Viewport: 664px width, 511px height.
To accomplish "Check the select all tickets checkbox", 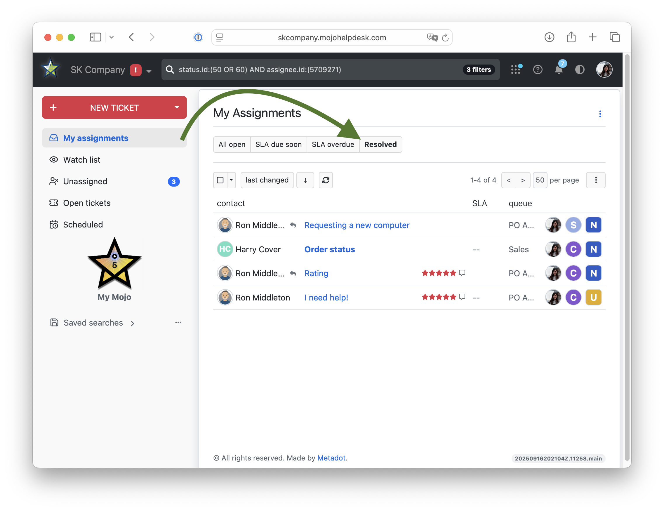I will click(220, 180).
